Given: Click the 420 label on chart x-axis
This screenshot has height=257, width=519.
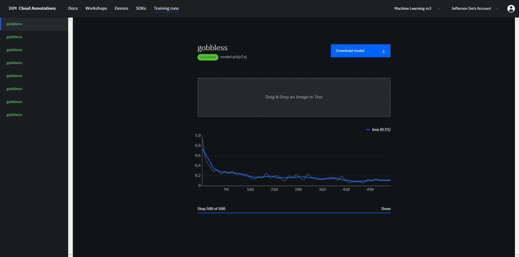Looking at the screenshot, I should pos(346,190).
